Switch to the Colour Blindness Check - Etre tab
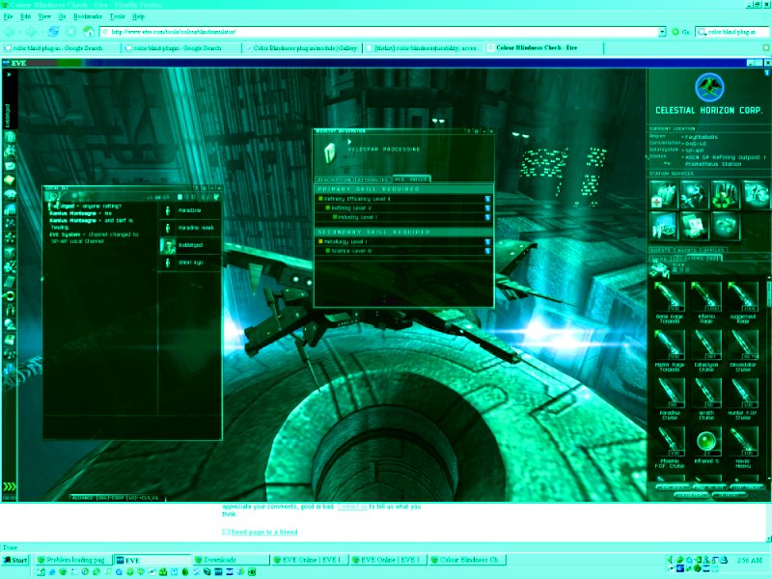Image resolution: width=772 pixels, height=579 pixels. [544, 48]
